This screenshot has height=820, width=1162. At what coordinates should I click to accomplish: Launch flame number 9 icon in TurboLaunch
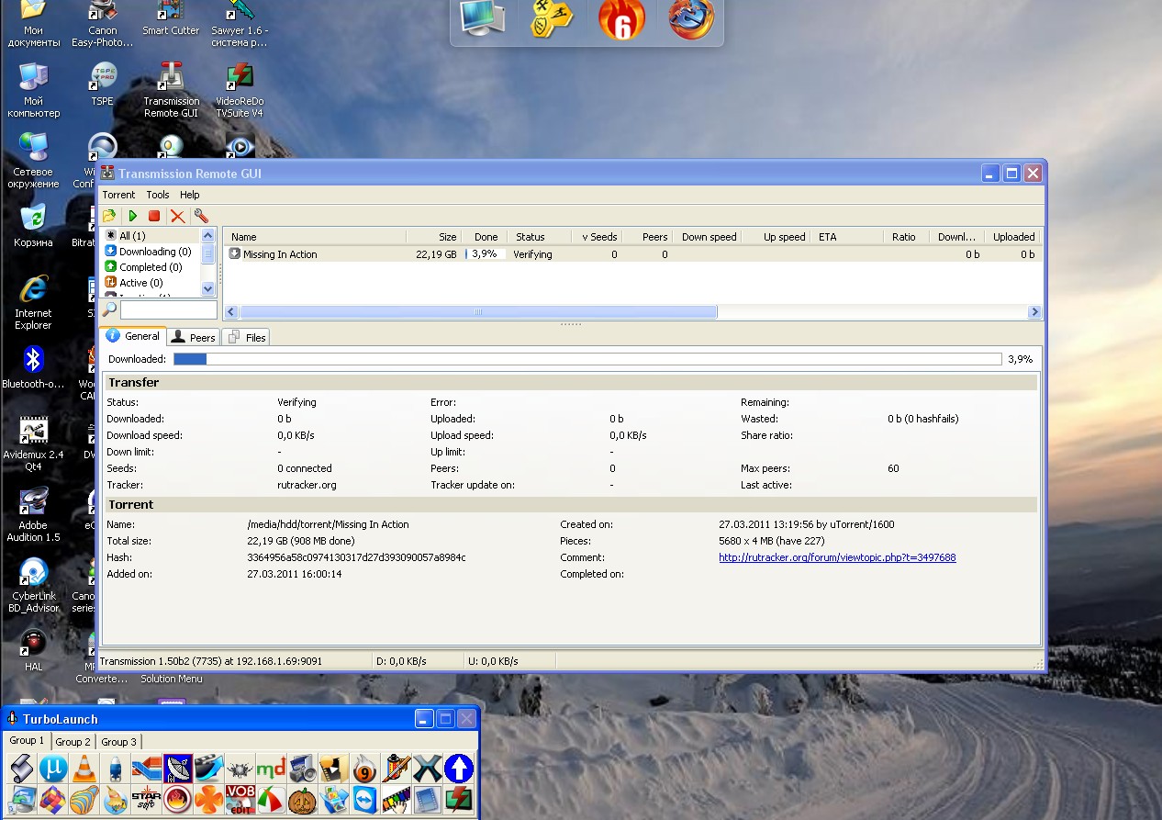364,768
